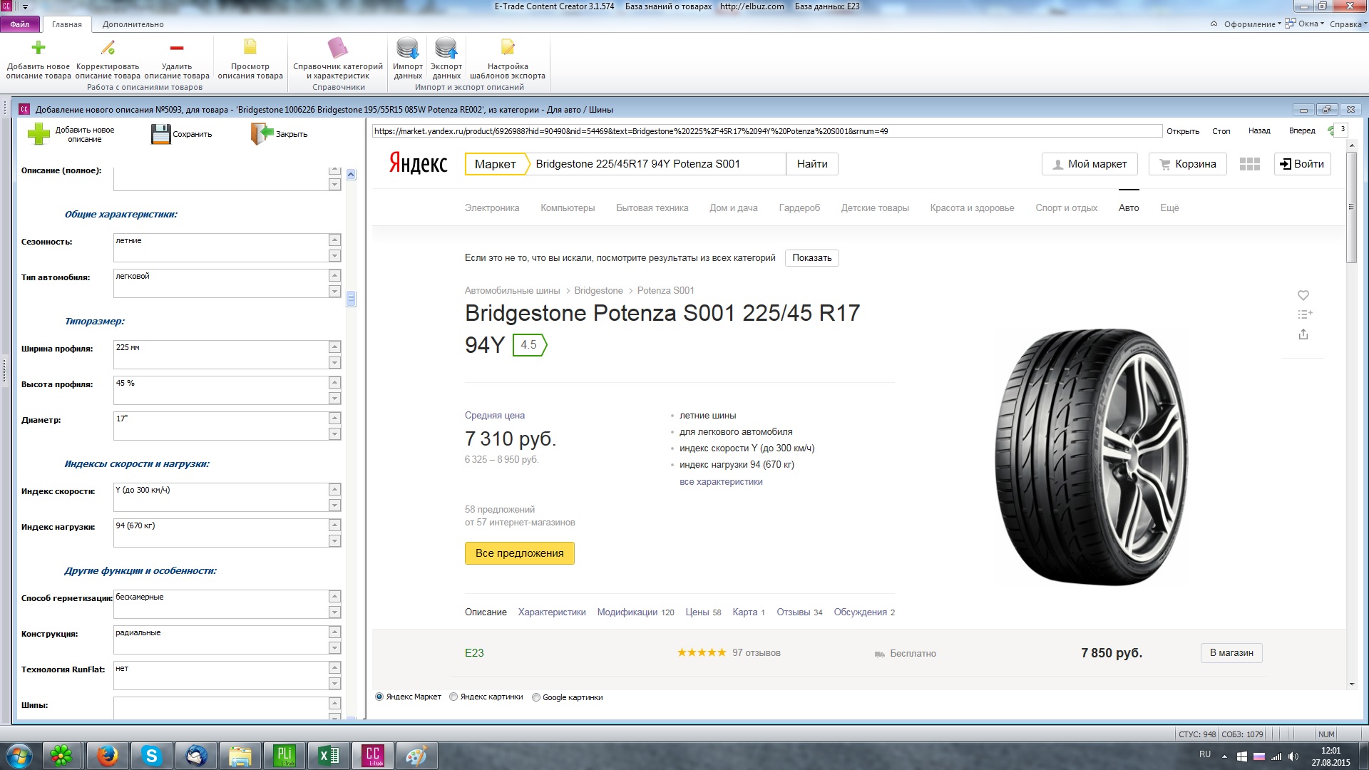Switch to the Дополнительно ribbon tab

pos(133,24)
